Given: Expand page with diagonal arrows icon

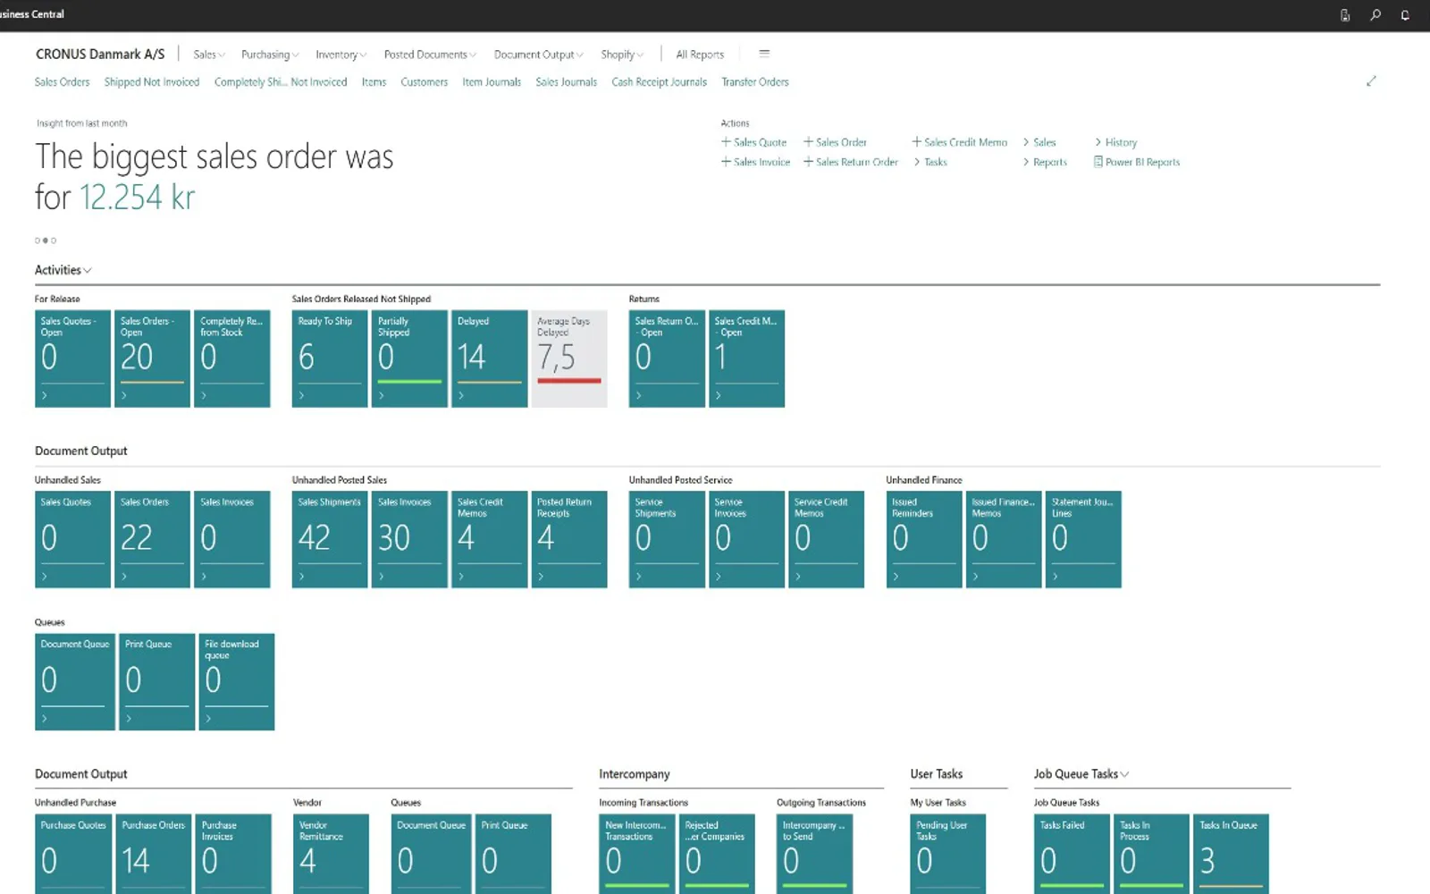Looking at the screenshot, I should coord(1371,81).
